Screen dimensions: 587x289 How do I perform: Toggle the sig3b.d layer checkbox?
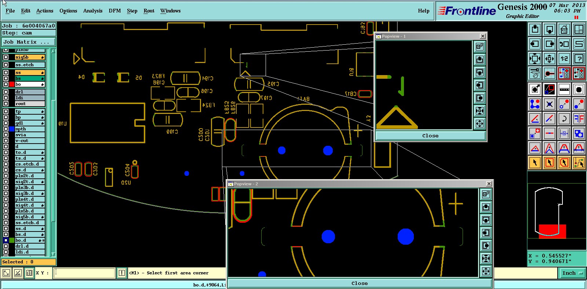click(6, 193)
